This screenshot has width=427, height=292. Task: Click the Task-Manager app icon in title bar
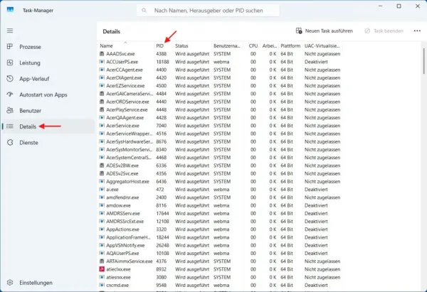10,10
